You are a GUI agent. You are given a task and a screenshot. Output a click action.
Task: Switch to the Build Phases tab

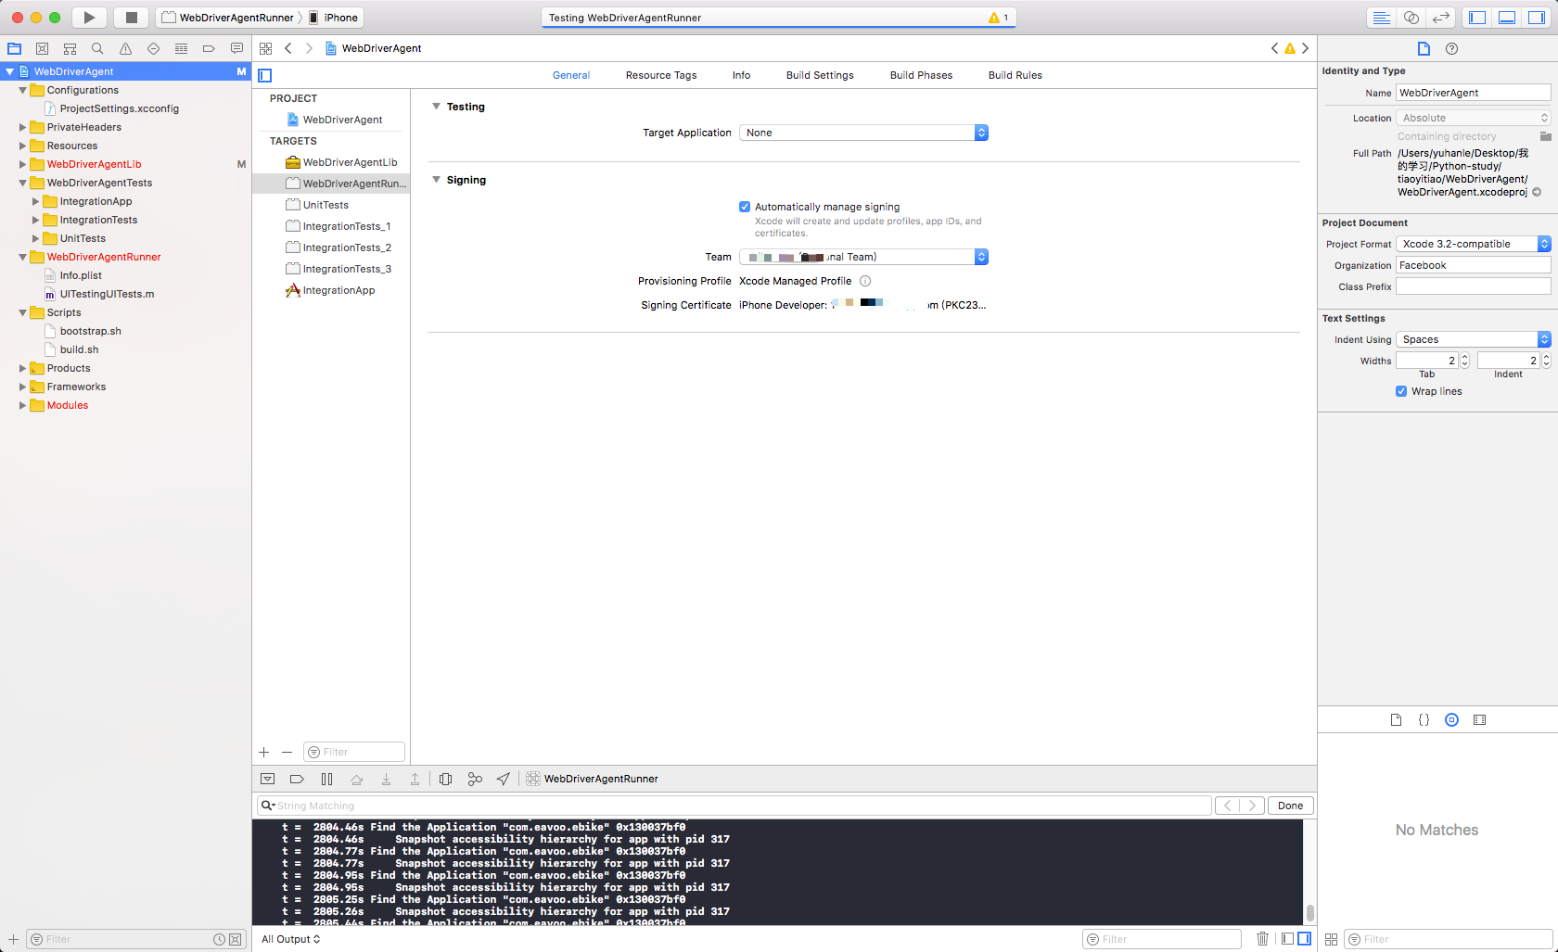921,75
